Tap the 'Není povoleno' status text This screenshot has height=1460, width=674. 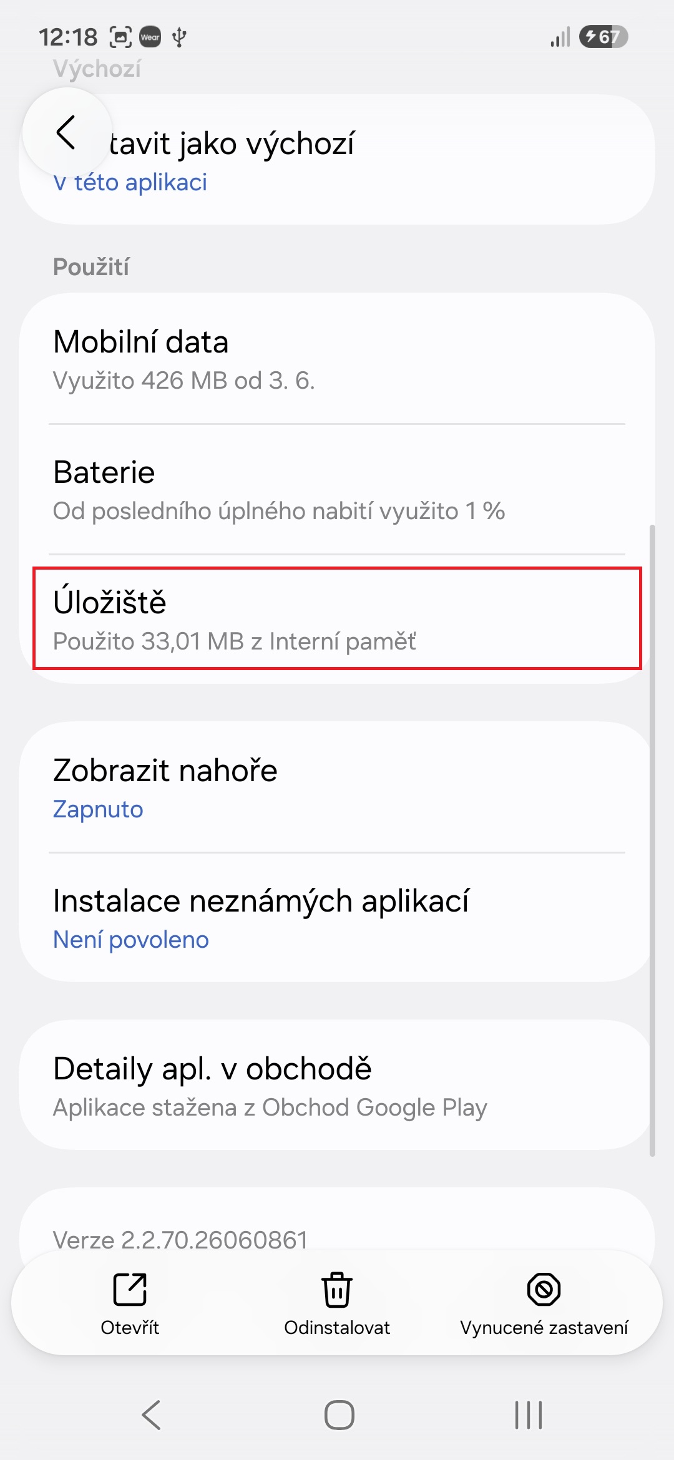[x=131, y=940]
